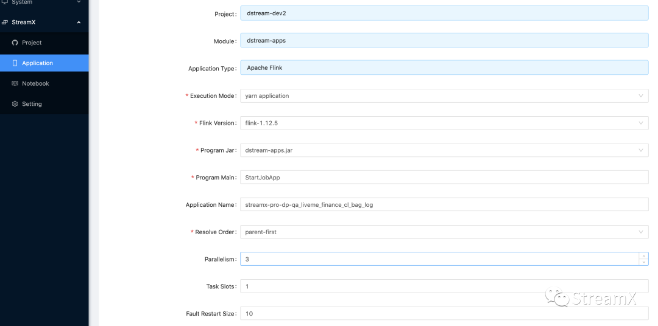Click the StreamX group icon in sidebar

5,23
